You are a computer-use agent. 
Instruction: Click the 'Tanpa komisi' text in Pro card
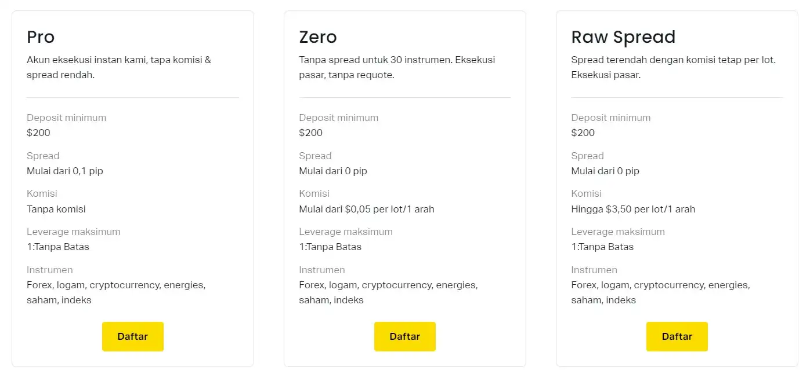[x=56, y=209]
